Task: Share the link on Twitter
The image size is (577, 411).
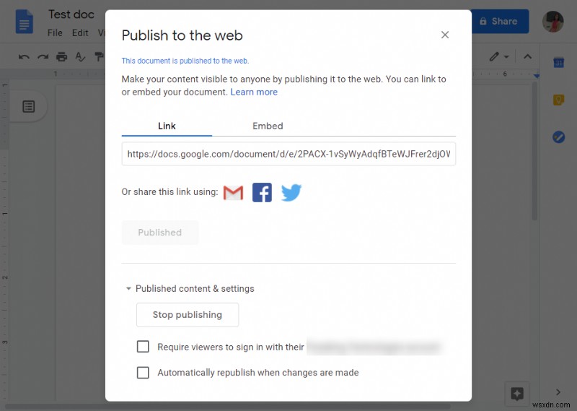Action: click(291, 193)
